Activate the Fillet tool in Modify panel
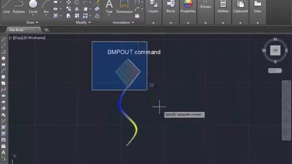292x164 pixels. [85, 9]
